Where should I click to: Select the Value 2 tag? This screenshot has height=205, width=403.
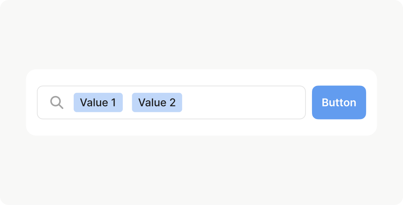pyautogui.click(x=157, y=102)
